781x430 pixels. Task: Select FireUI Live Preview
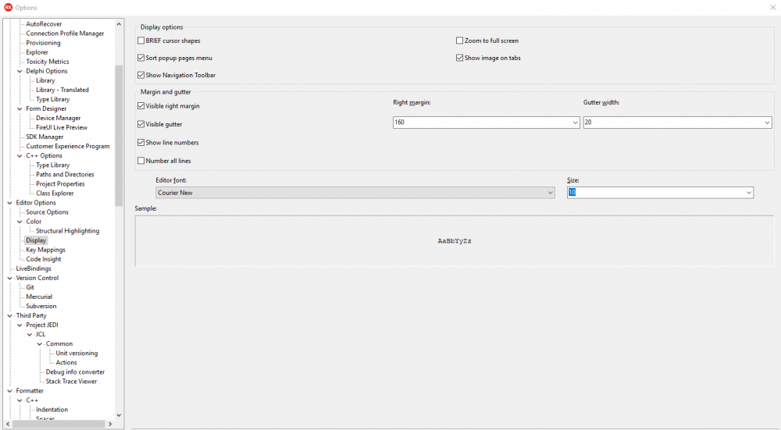click(61, 128)
